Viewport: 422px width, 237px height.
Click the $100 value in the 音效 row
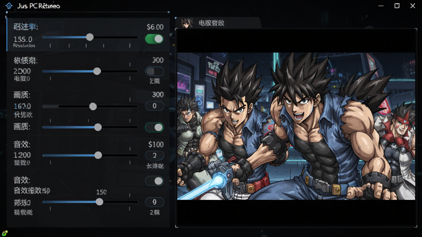pyautogui.click(x=156, y=144)
